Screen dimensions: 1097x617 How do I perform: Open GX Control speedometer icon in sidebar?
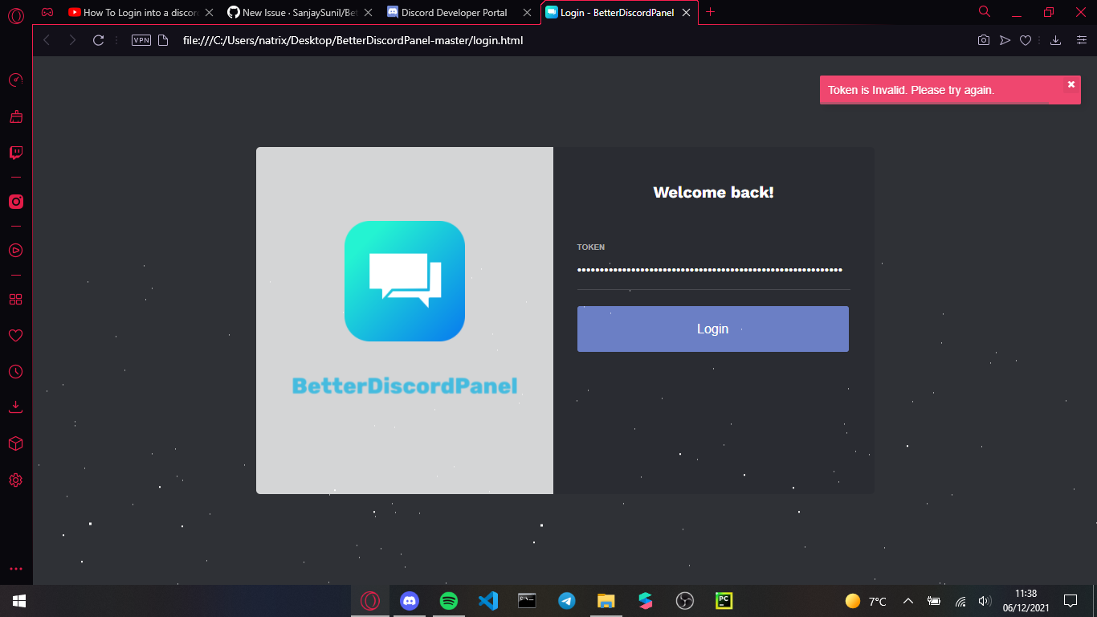tap(15, 80)
